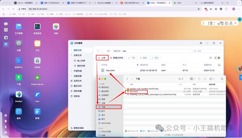Click the 上传 upload button
242x138 pixels.
point(102,58)
